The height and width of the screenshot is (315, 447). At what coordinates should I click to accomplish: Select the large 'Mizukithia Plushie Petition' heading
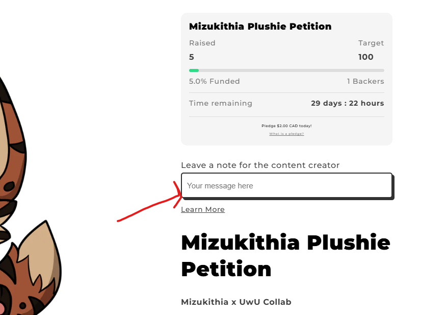pos(285,256)
